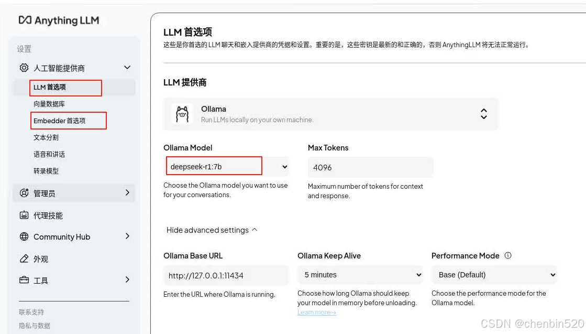
Task: Click the gear icon beside 人工智能提供商
Action: click(x=24, y=68)
